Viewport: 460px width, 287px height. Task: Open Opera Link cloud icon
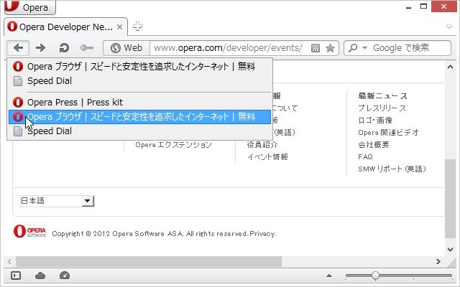tap(40, 276)
